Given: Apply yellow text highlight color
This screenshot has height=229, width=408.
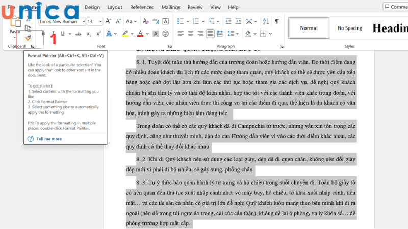Looking at the screenshot, I should point(124,34).
